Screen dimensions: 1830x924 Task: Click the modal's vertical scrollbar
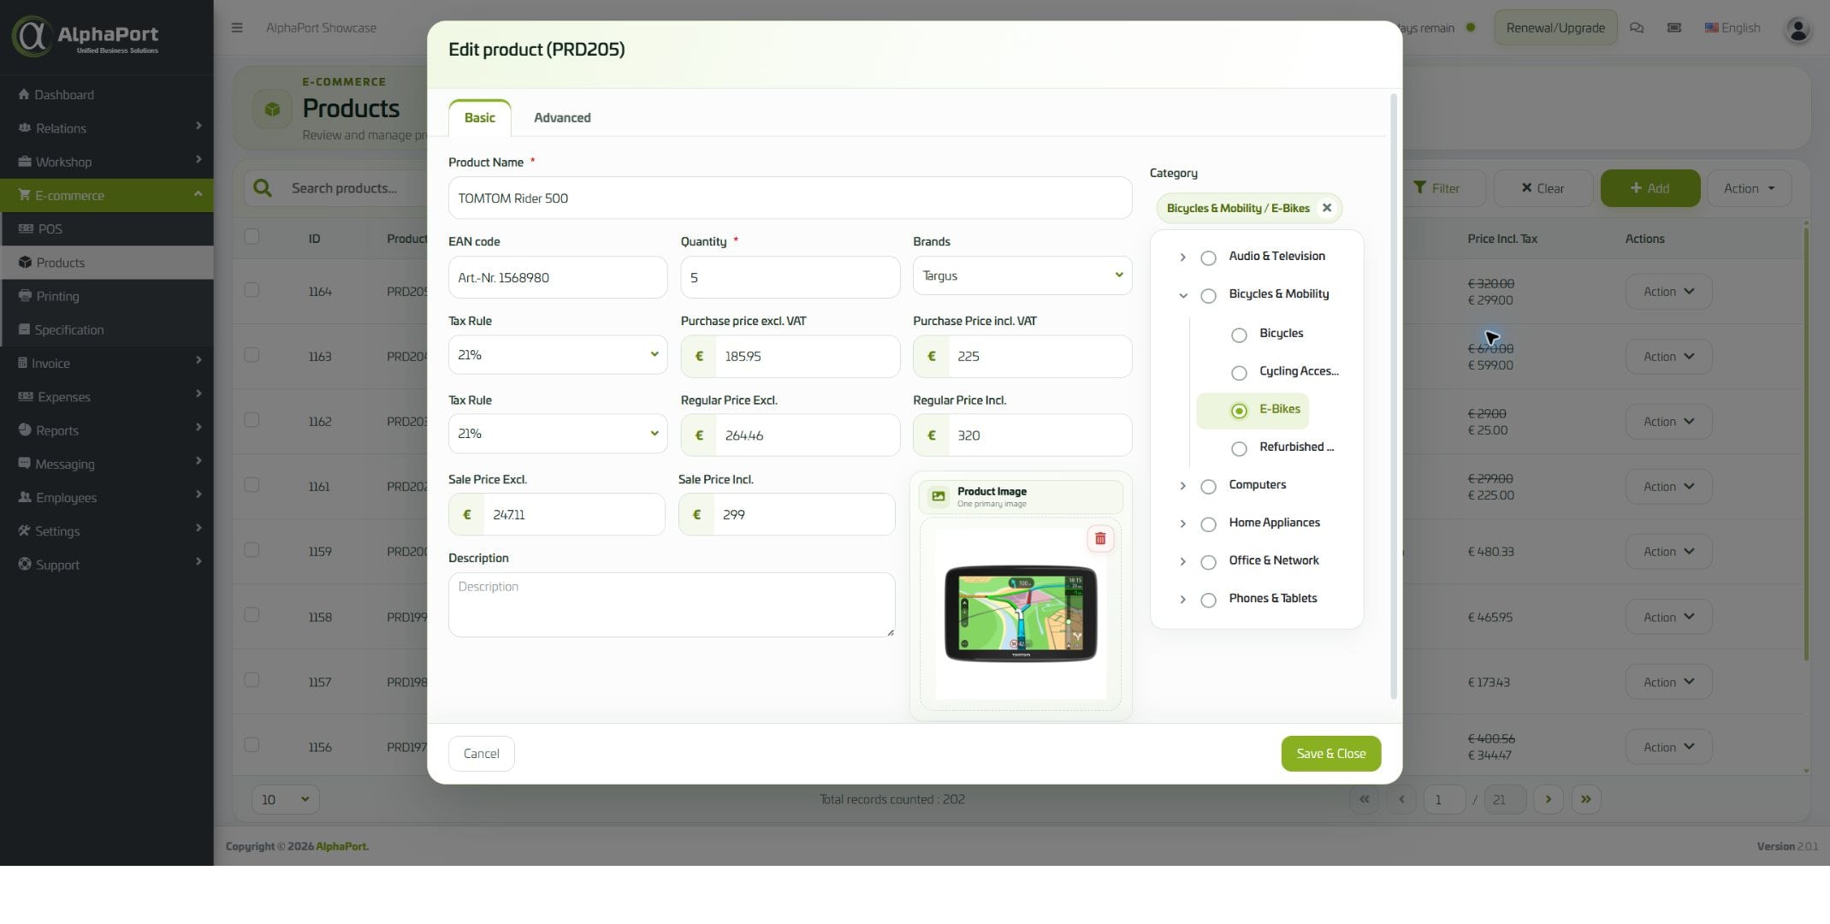pyautogui.click(x=1394, y=397)
